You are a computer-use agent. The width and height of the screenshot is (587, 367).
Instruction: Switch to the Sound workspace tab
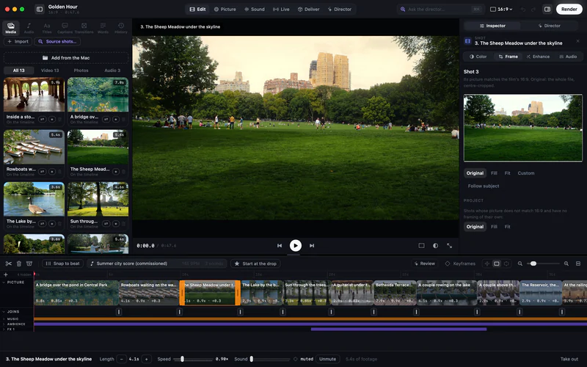point(255,9)
